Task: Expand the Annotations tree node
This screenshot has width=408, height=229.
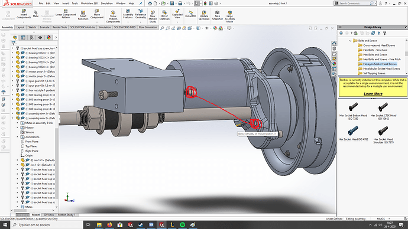Action: tap(17, 137)
